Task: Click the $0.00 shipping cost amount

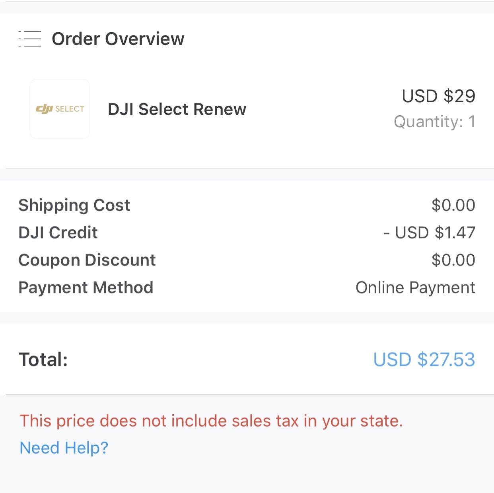Action: click(453, 205)
